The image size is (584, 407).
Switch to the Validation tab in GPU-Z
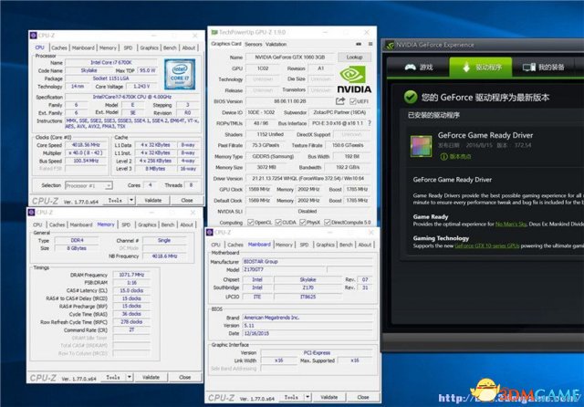(276, 44)
